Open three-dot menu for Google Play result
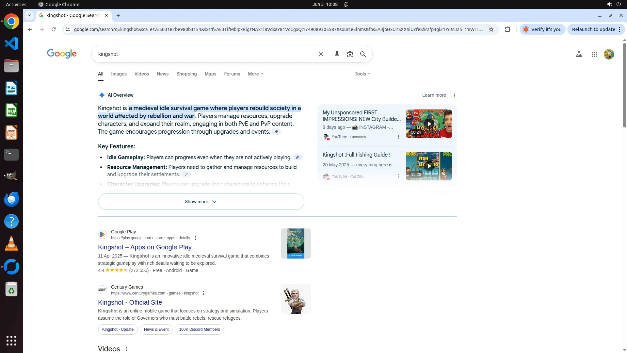The image size is (627, 353). [195, 238]
